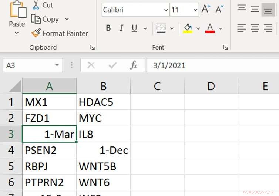Click the Insert Function fx icon
Image resolution: width=279 pixels, height=196 pixels.
coord(134,65)
